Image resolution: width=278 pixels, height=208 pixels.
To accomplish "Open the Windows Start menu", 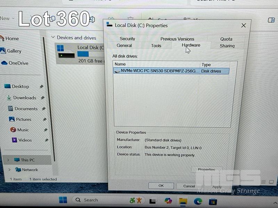I will 63,200.
